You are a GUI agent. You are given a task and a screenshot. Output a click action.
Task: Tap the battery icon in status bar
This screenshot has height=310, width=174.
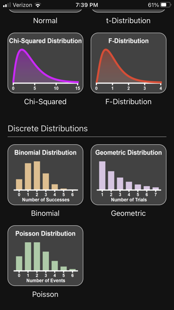tap(165, 5)
